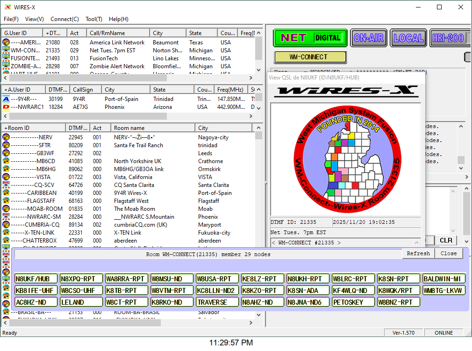Click the N8UKF/HUB member node button
472x351 pixels.
point(36,279)
